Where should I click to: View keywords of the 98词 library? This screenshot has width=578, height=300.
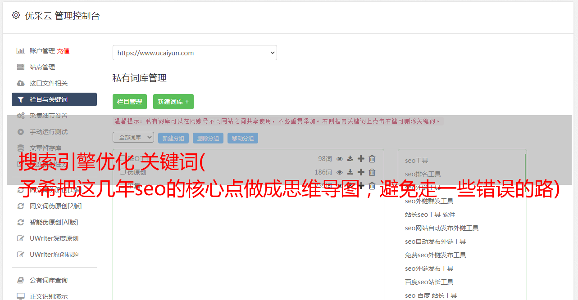340,159
